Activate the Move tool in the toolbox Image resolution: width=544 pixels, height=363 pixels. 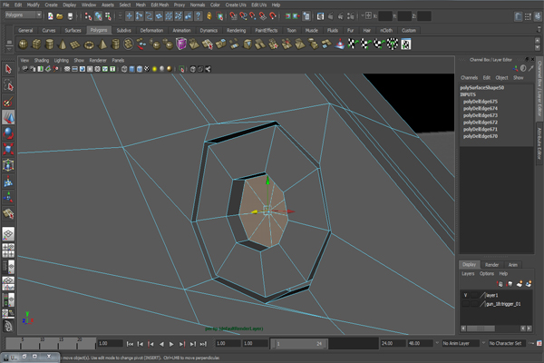(8, 117)
